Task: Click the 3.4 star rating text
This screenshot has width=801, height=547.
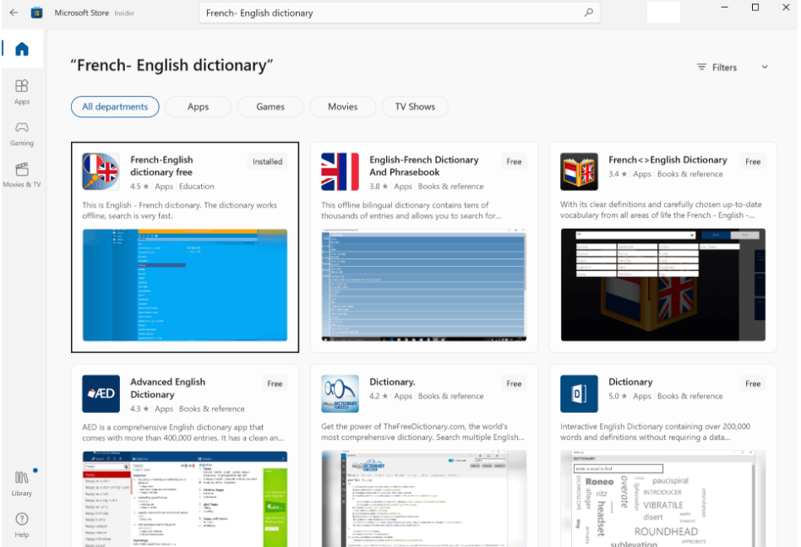Action: click(x=618, y=174)
